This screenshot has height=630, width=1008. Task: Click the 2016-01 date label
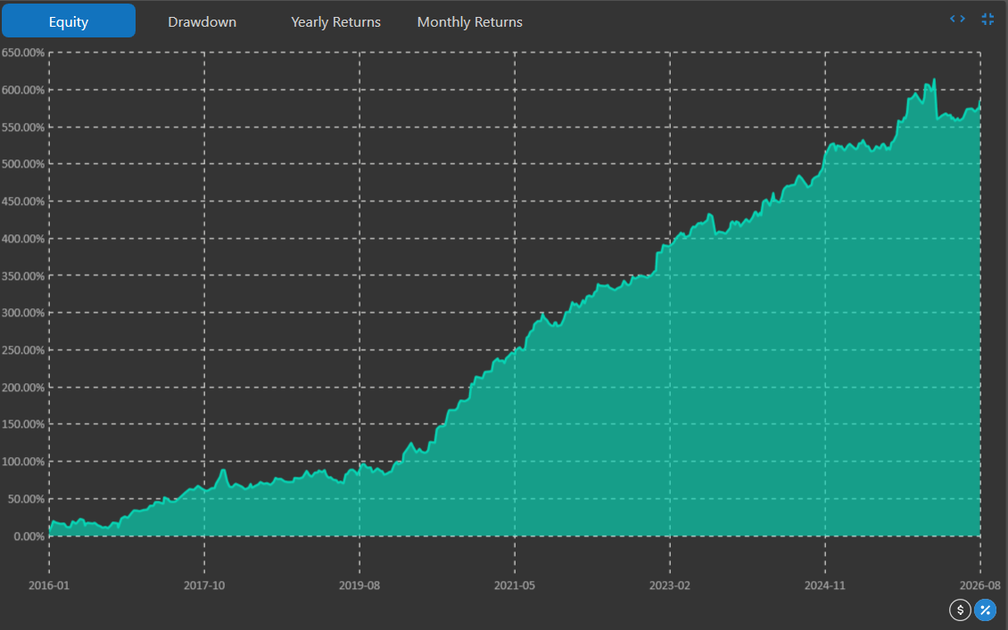pyautogui.click(x=49, y=585)
